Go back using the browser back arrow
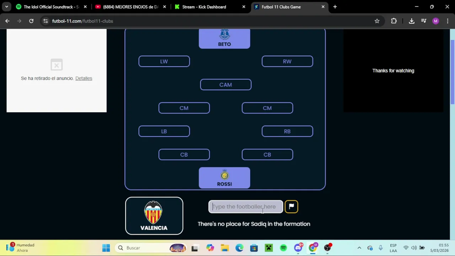Viewport: 455px width, 256px height. (x=7, y=21)
